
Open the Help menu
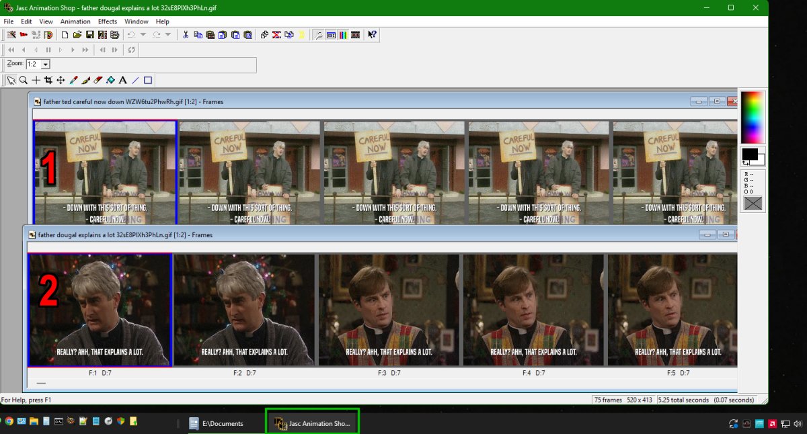(163, 21)
